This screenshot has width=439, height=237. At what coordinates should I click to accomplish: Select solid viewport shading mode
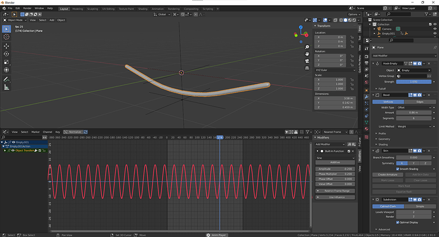point(345,20)
